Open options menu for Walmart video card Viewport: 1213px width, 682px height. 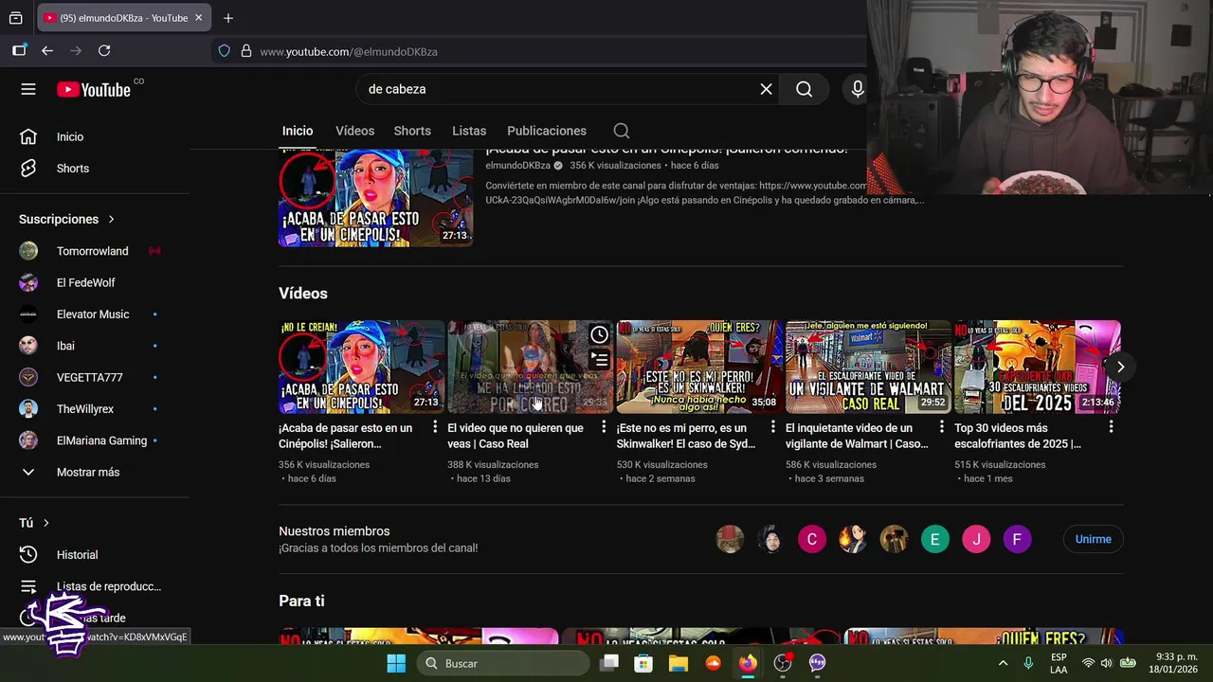941,428
